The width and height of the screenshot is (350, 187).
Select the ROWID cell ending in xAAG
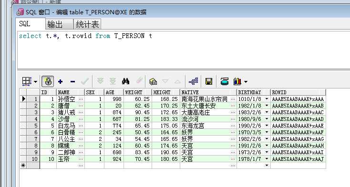coord(298,139)
